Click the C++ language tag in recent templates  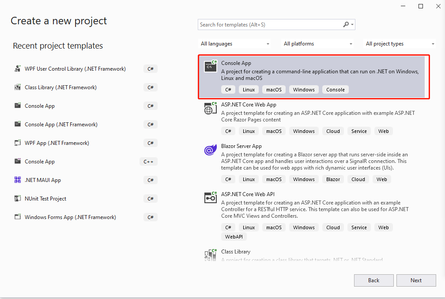[148, 162]
